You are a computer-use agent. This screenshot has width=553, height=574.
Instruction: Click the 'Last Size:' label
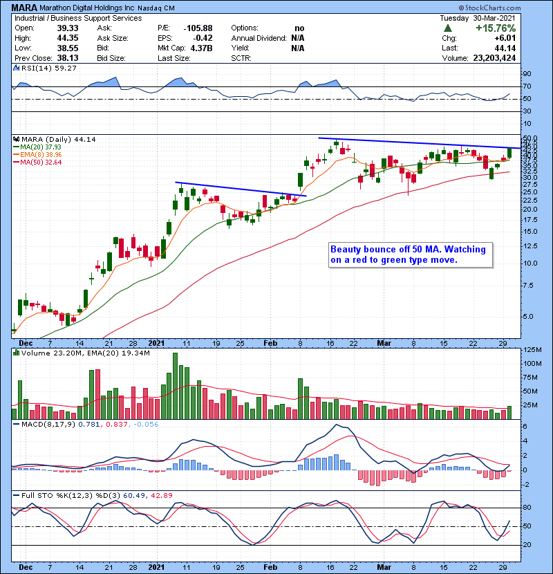point(174,58)
